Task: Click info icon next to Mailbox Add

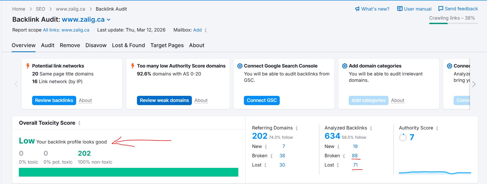Action: pyautogui.click(x=206, y=30)
